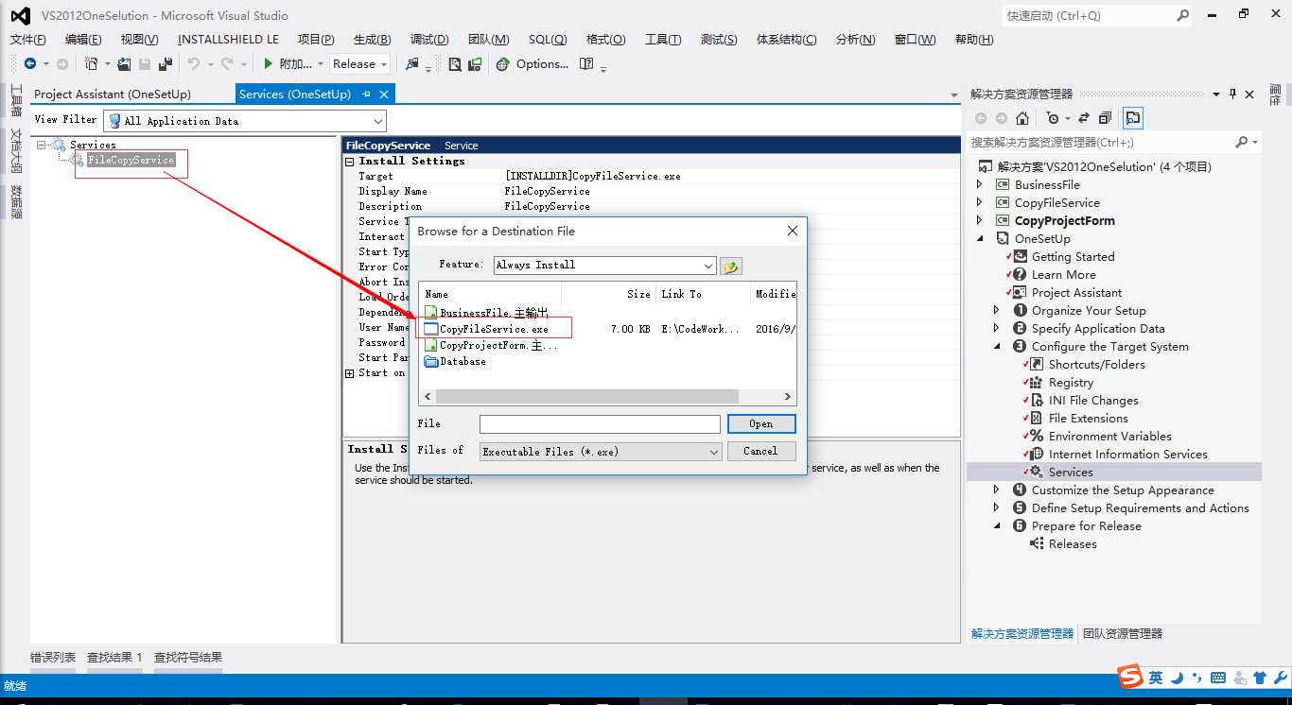Click the 工具箱 side tab

point(16,99)
